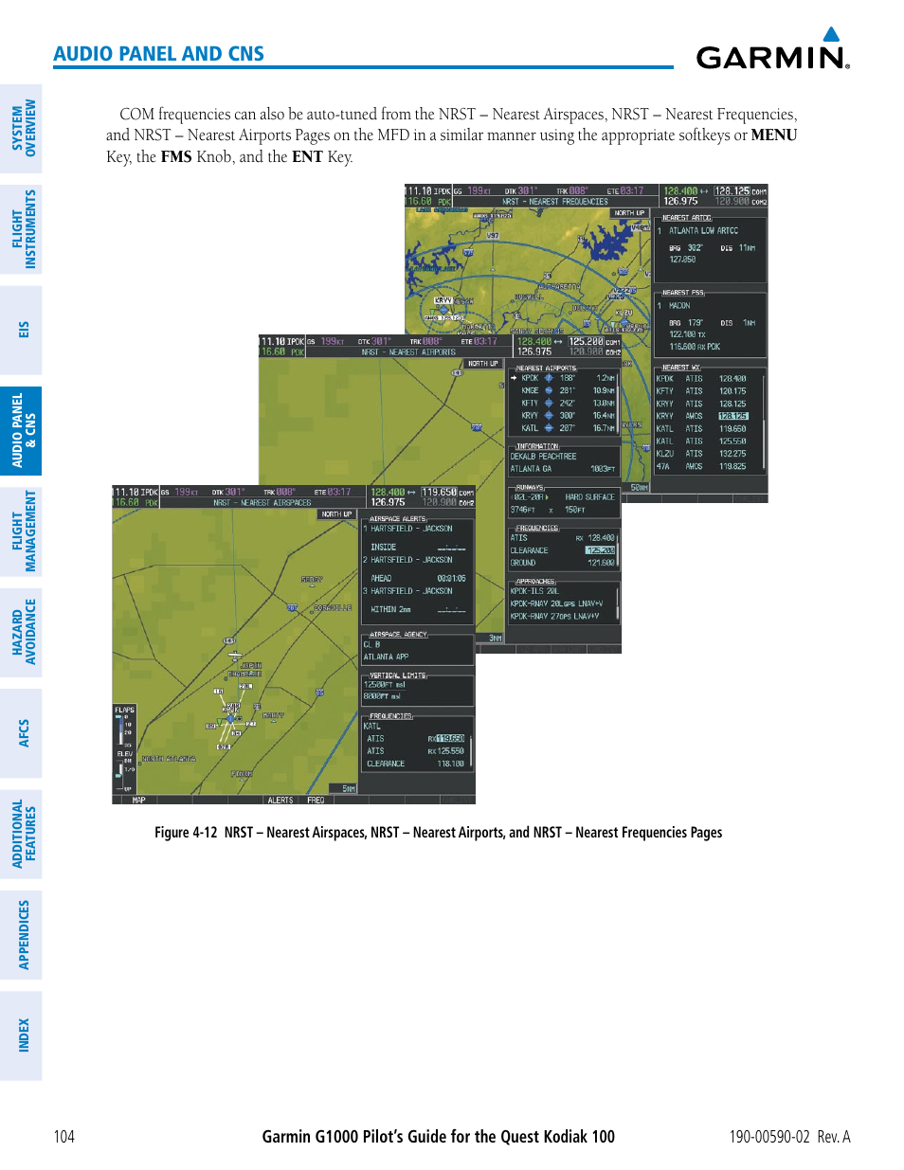Click the Nearest Airports list scrollbar
The height and width of the screenshot is (1170, 904).
[619, 403]
